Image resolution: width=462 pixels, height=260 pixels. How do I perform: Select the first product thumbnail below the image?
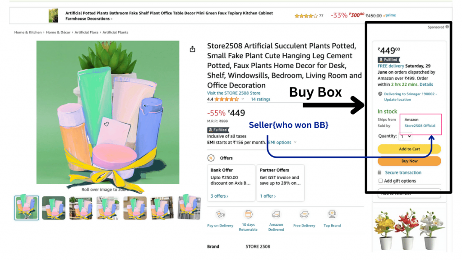[26, 208]
